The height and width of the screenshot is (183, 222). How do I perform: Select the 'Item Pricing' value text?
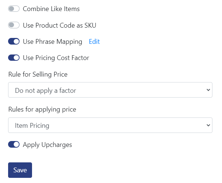click(x=32, y=126)
